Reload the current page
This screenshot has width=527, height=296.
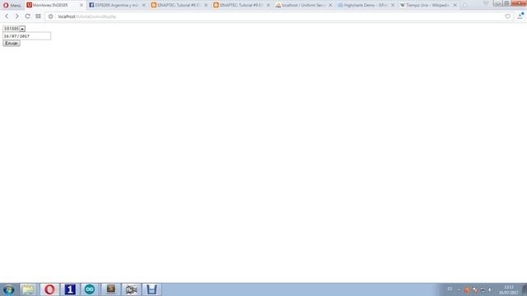[x=27, y=16]
